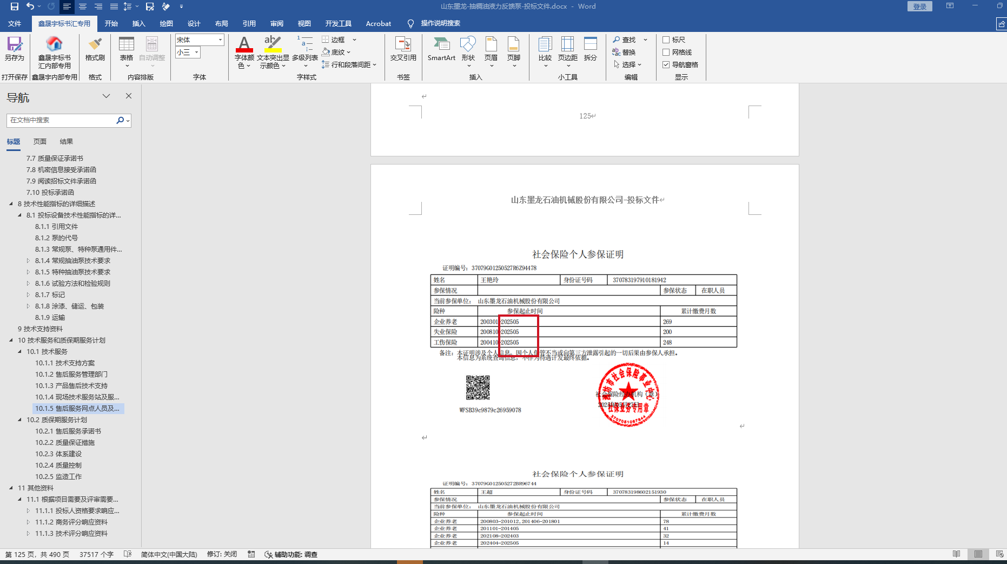Insert a table with 表格 icon
1007x564 pixels.
[127, 52]
